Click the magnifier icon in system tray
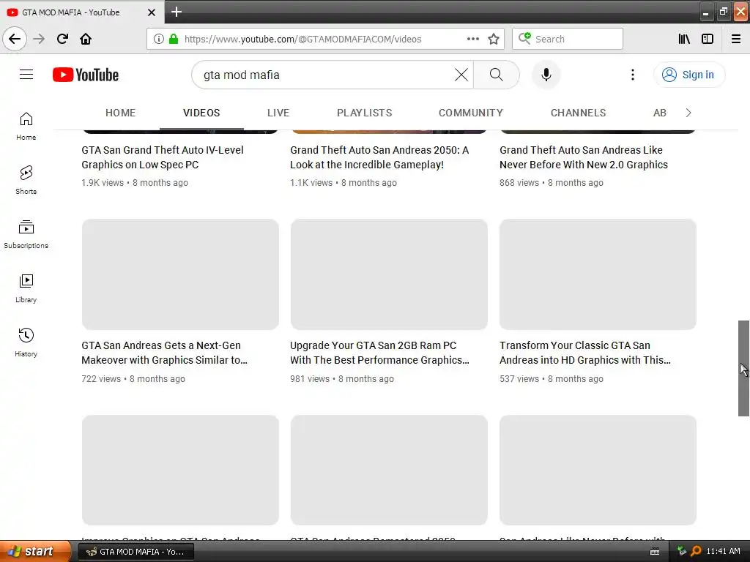 [x=696, y=551]
